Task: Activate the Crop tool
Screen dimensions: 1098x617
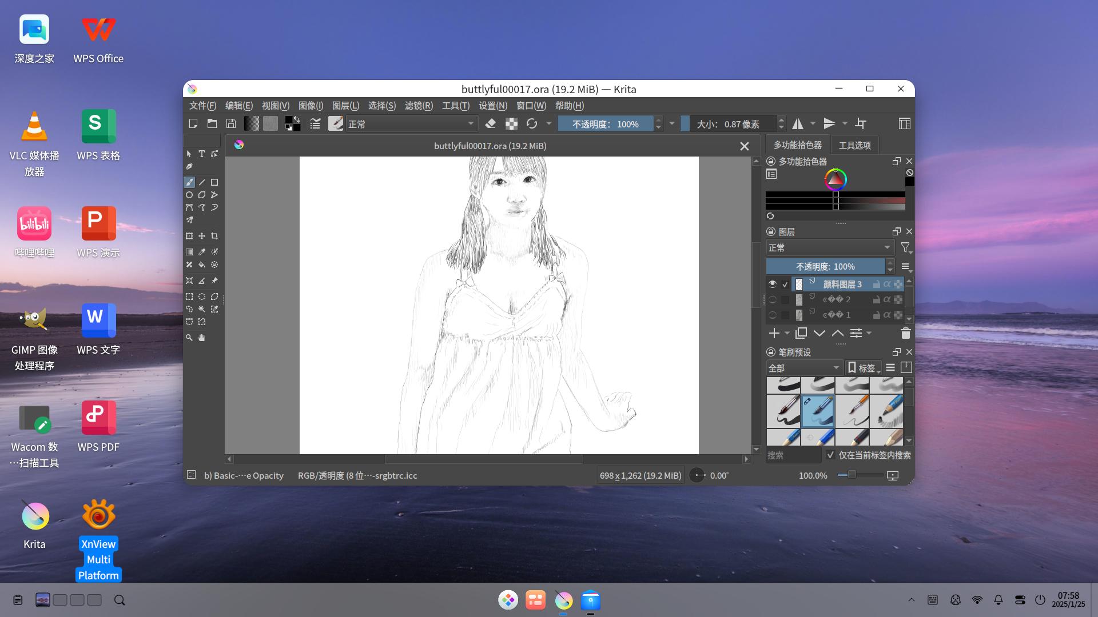Action: click(214, 235)
